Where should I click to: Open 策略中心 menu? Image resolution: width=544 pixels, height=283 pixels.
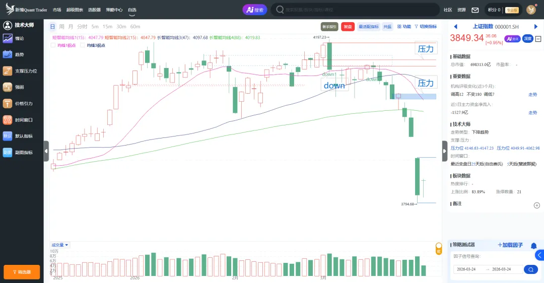point(114,10)
